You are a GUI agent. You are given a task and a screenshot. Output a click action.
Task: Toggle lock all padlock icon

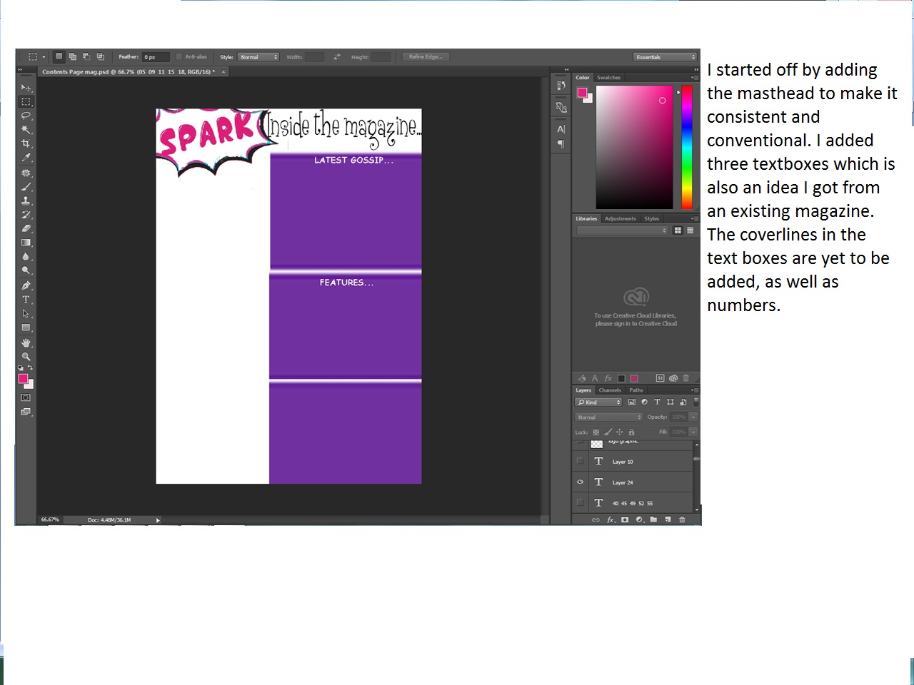pos(631,432)
